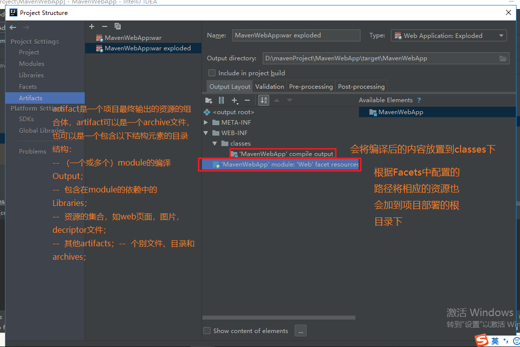Toggle sort elements by names and types
This screenshot has height=347, width=520.
pos(264,100)
